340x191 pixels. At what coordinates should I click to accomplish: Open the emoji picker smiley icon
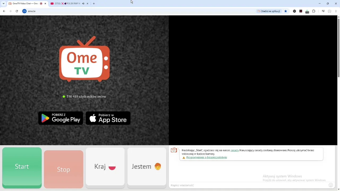(331, 185)
